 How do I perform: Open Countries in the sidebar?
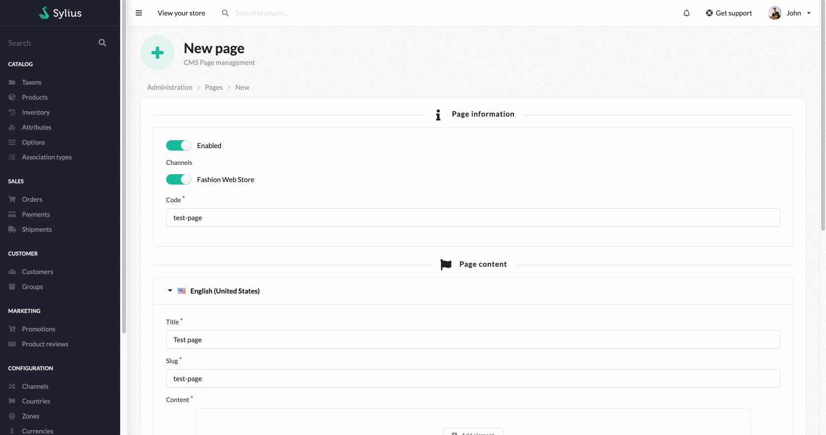tap(36, 401)
